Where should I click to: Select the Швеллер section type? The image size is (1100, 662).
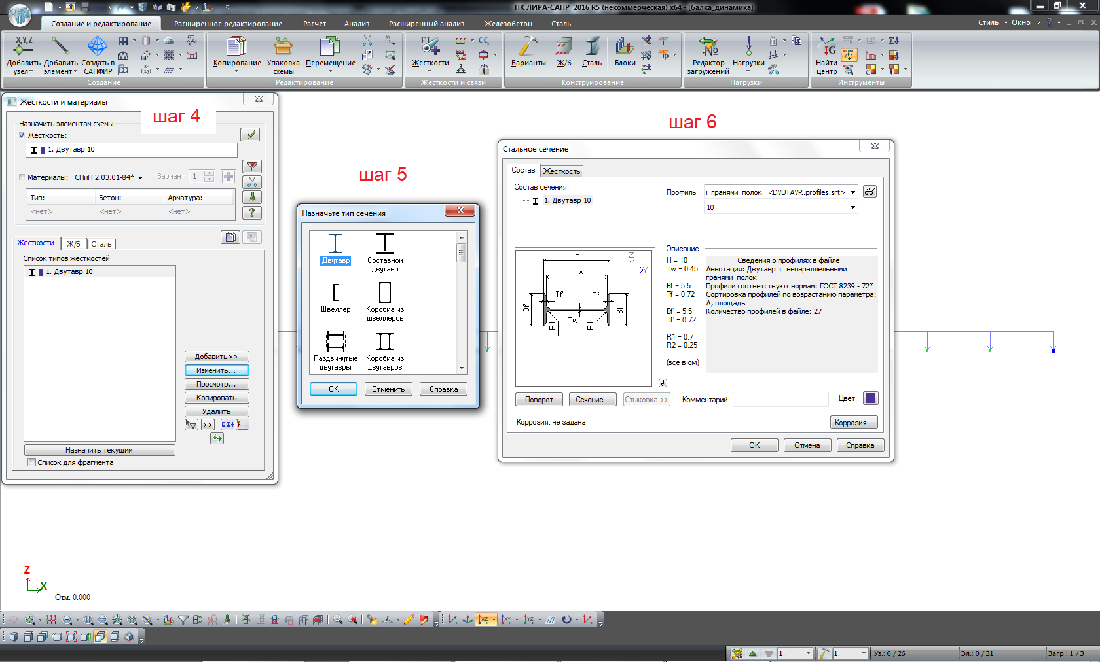click(x=335, y=298)
